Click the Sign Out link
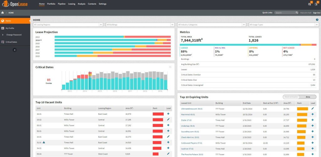This screenshot has height=157, width=321. [316, 13]
